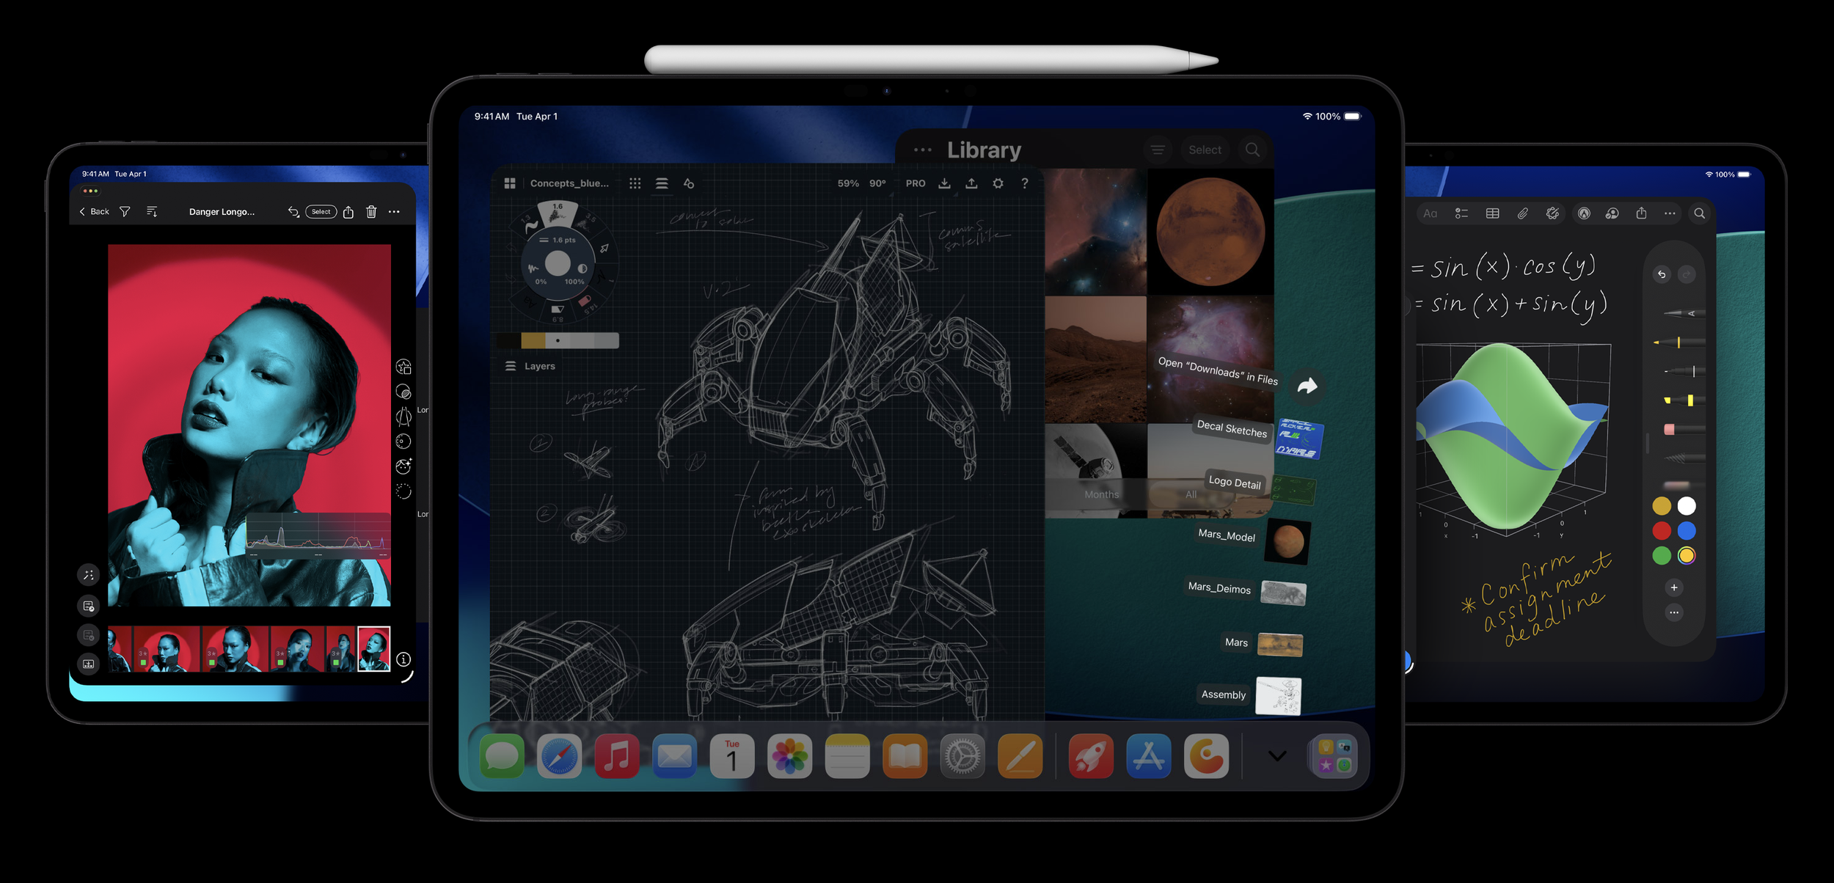Undo the last stroke in the drawing palette
This screenshot has width=1834, height=883.
coord(1662,274)
